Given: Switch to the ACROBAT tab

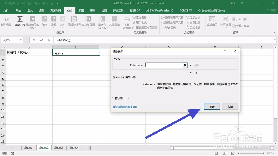Looking at the screenshot, I should 186,11.
